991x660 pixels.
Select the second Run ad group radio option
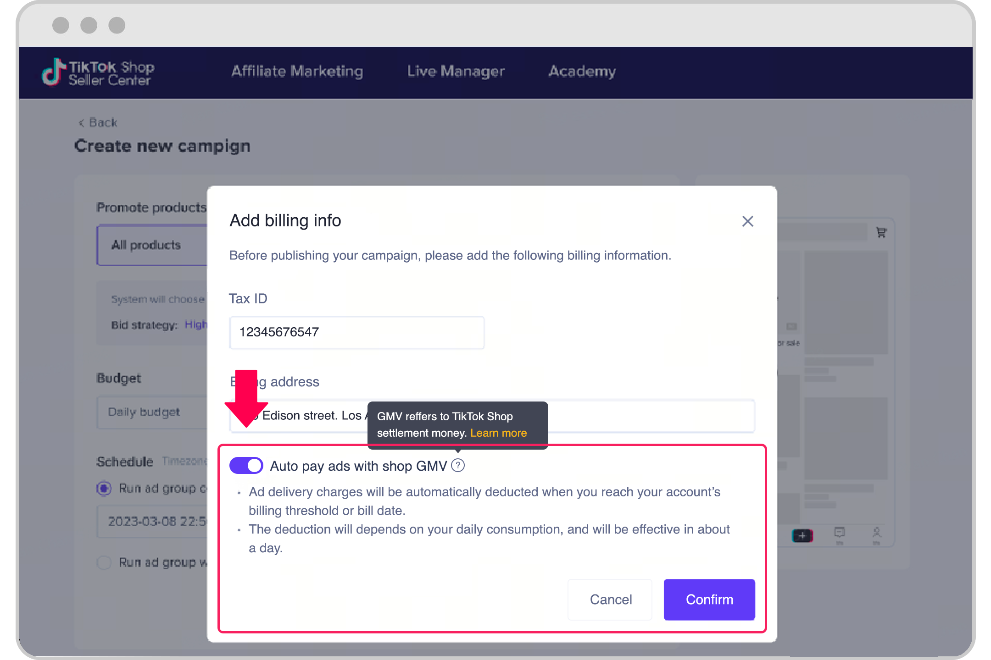[x=104, y=562]
